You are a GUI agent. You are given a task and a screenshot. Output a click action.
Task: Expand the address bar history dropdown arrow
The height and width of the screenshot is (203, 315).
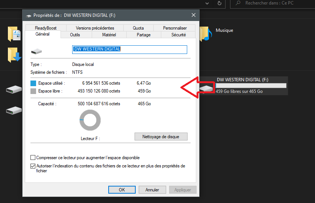[207, 3]
